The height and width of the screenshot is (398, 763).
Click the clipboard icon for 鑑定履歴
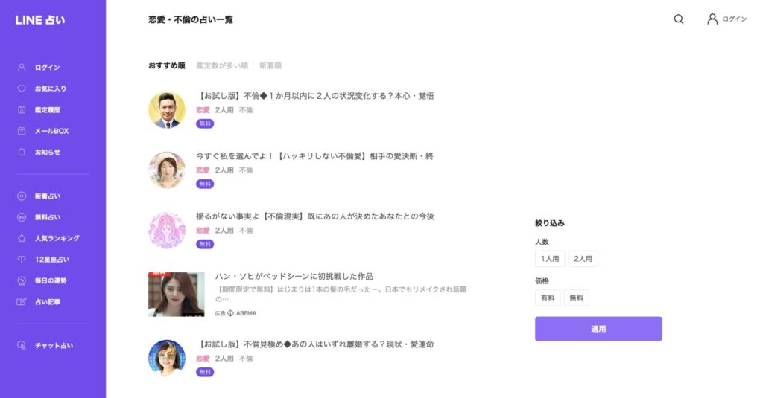click(x=22, y=110)
